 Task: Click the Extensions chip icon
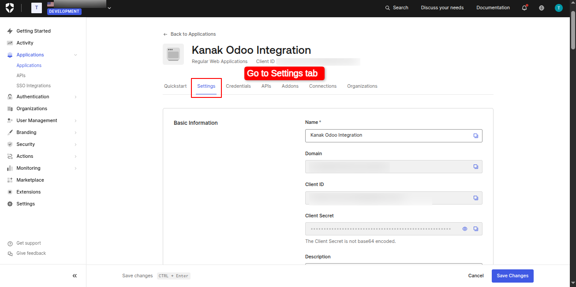point(10,192)
